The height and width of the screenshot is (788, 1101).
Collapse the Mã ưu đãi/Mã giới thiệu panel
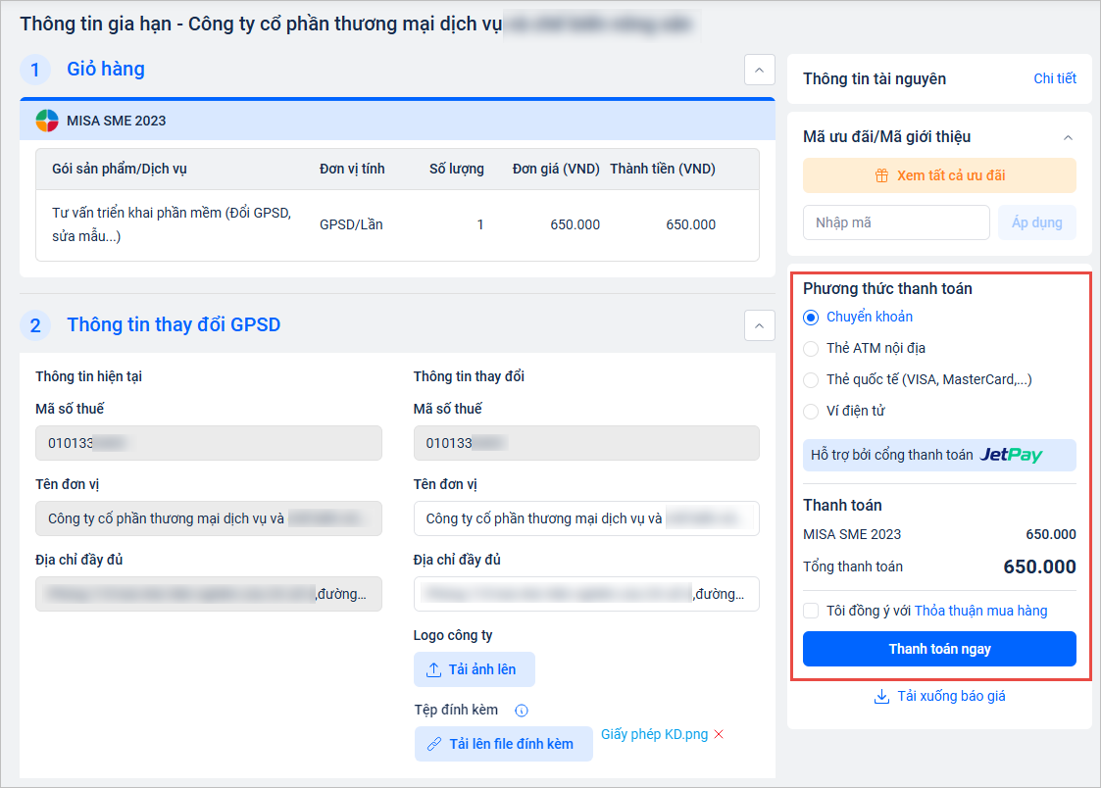[x=1068, y=137]
